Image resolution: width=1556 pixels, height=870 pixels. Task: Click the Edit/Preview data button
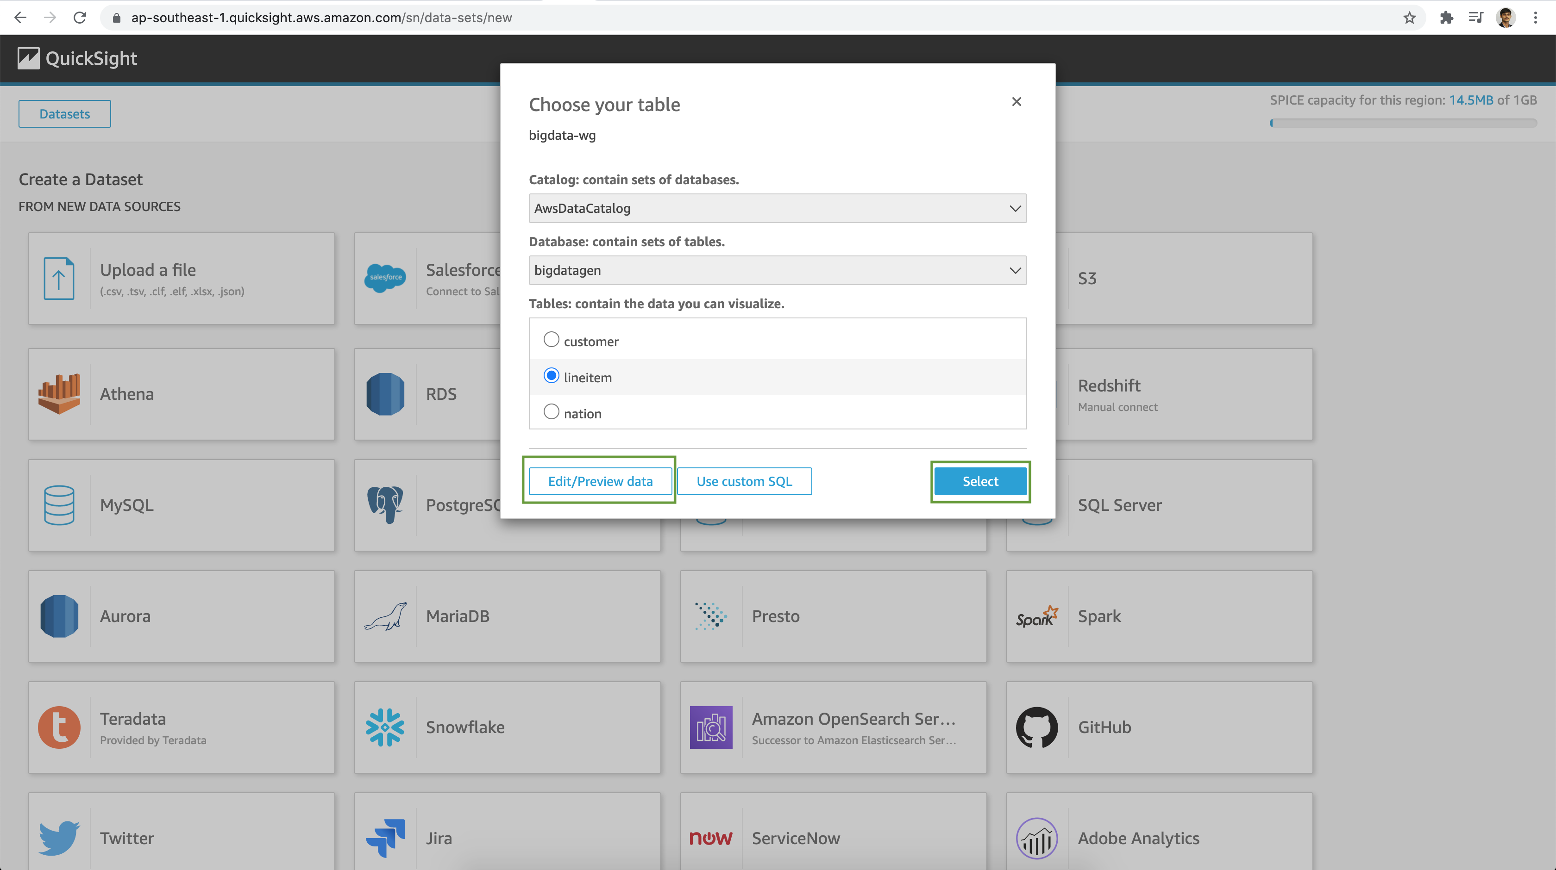pos(600,481)
